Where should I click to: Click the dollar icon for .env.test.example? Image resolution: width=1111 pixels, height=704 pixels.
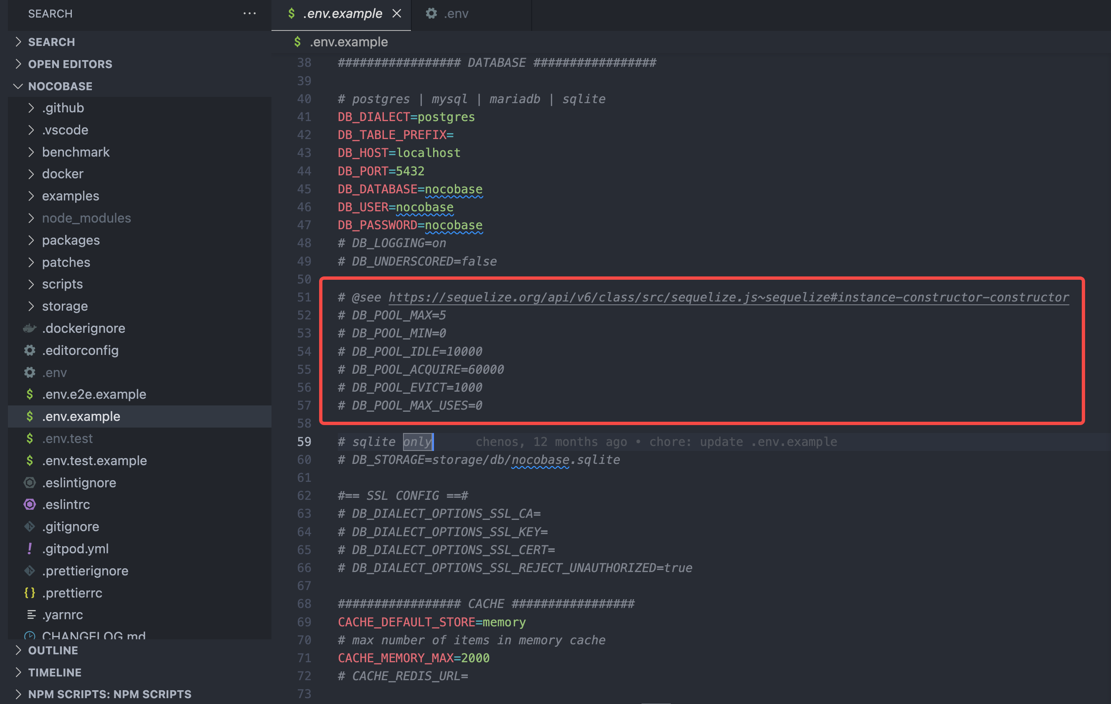[30, 461]
